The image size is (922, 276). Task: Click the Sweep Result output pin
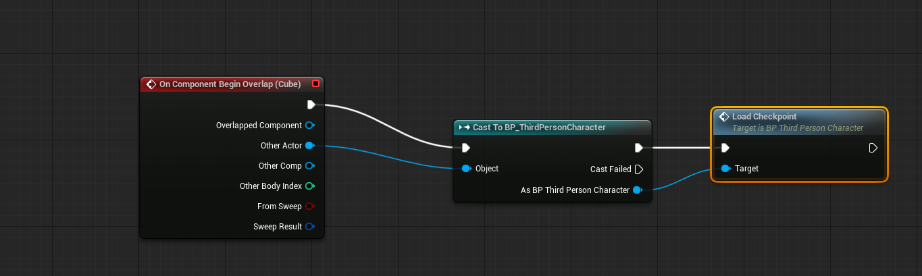click(310, 227)
